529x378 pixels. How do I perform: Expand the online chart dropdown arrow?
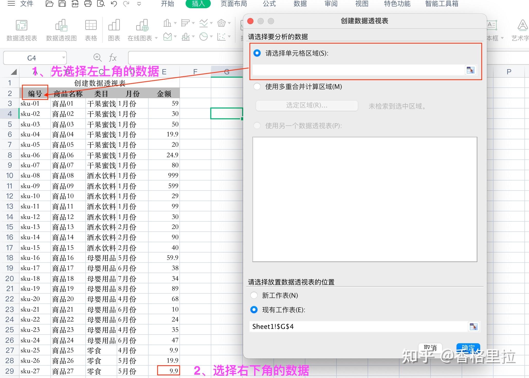click(x=156, y=38)
